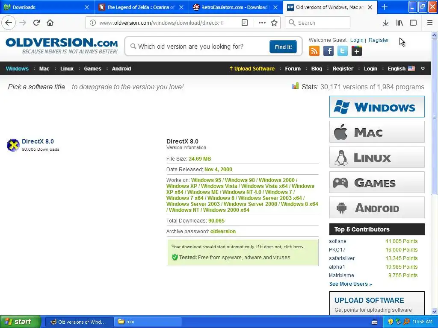This screenshot has height=328, width=438.
Task: Click the keyboard tray icon
Action: point(375,322)
